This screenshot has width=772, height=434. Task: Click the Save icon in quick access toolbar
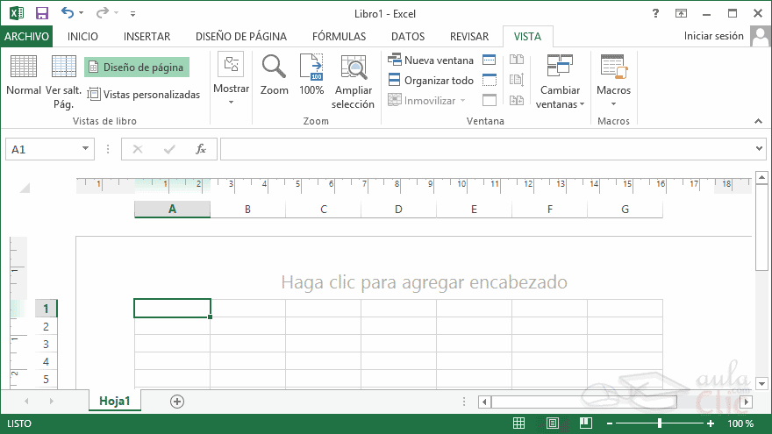coord(42,14)
